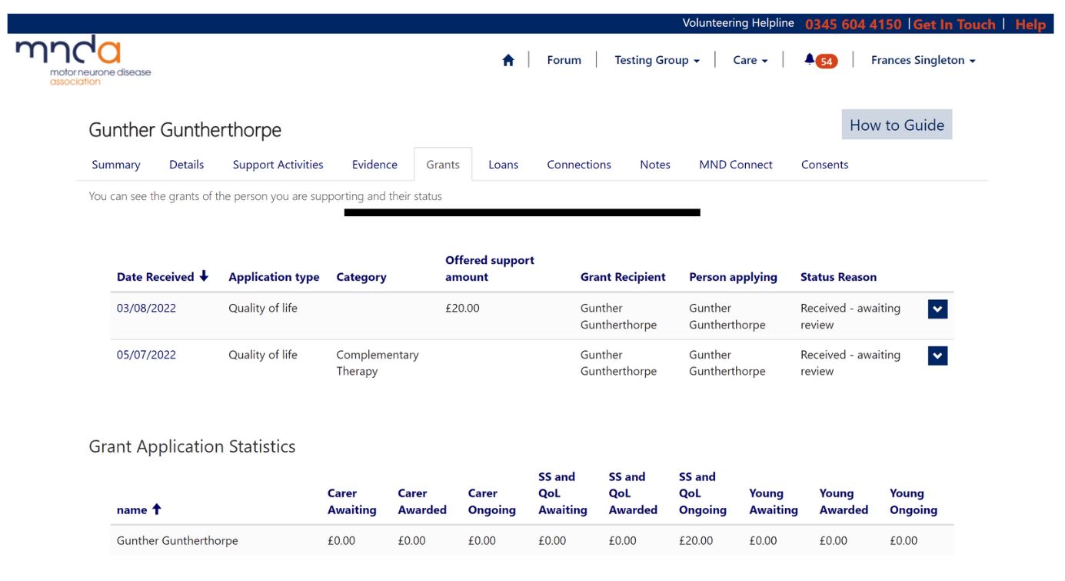Click the How to Guide button

(897, 125)
